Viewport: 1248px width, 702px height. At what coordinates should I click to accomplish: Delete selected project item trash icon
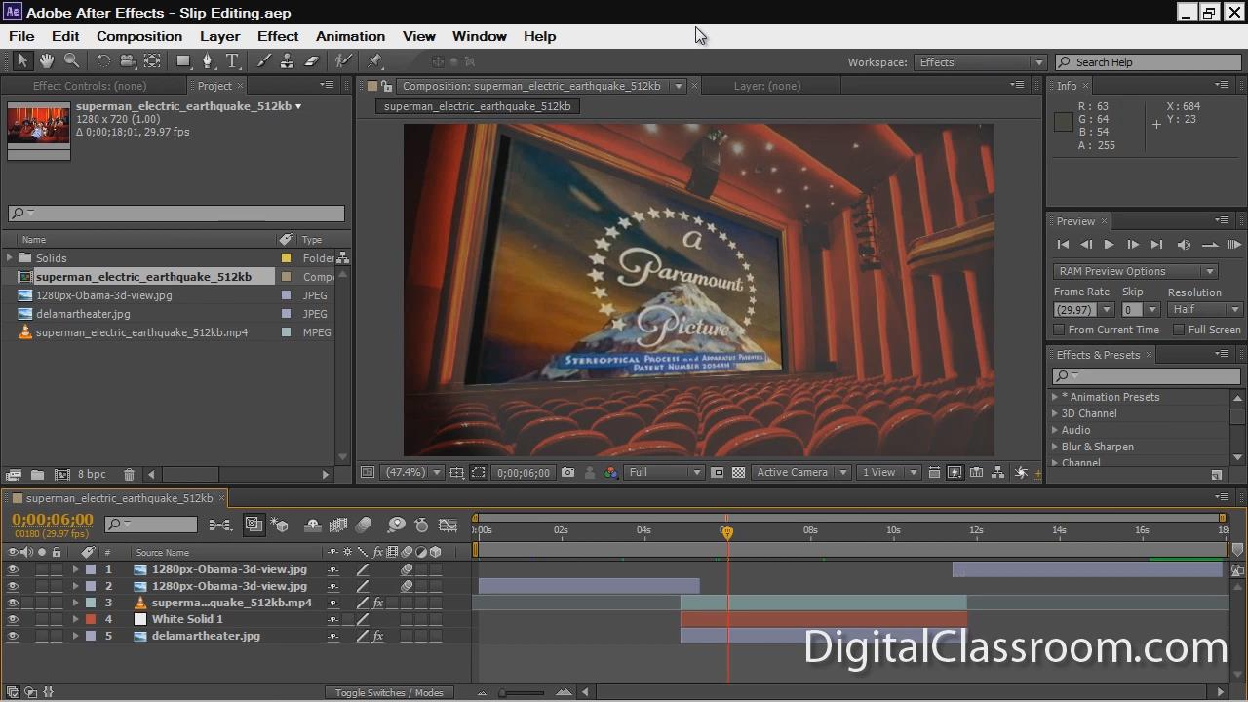pyautogui.click(x=129, y=475)
